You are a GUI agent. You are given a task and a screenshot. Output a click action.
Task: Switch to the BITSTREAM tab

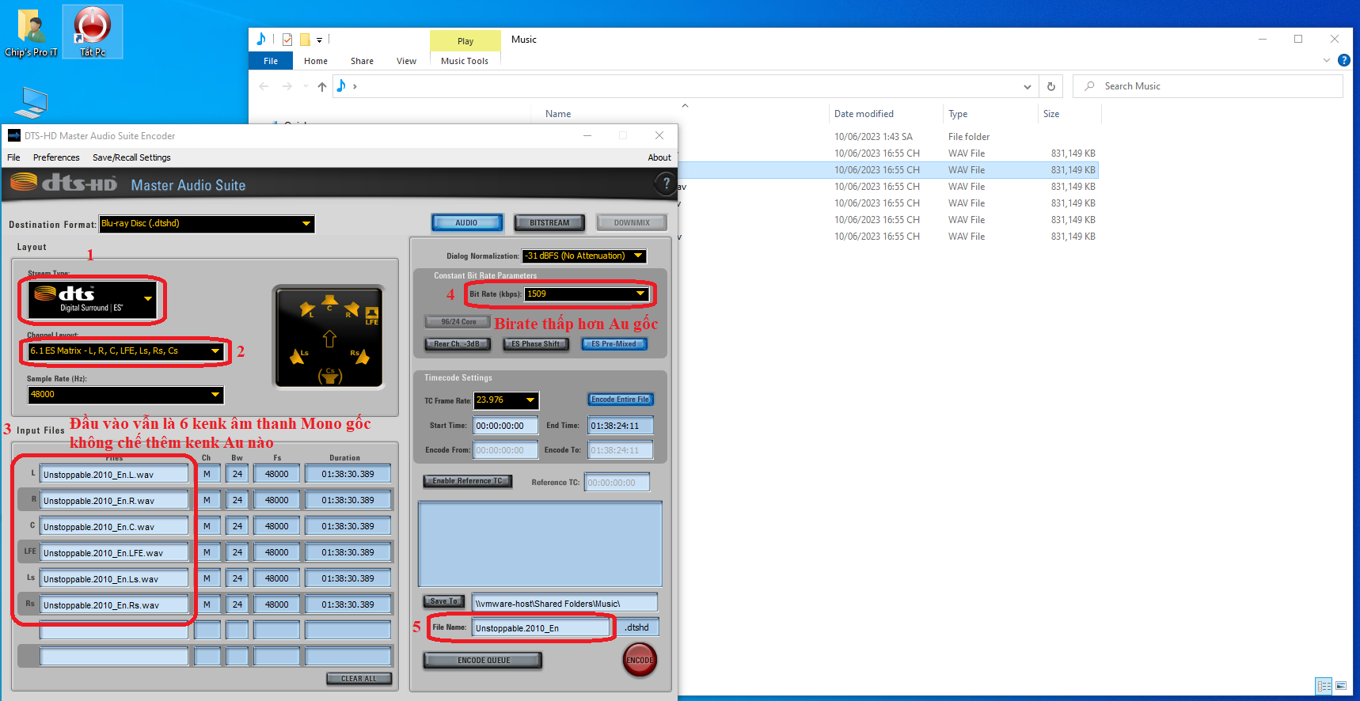(549, 223)
